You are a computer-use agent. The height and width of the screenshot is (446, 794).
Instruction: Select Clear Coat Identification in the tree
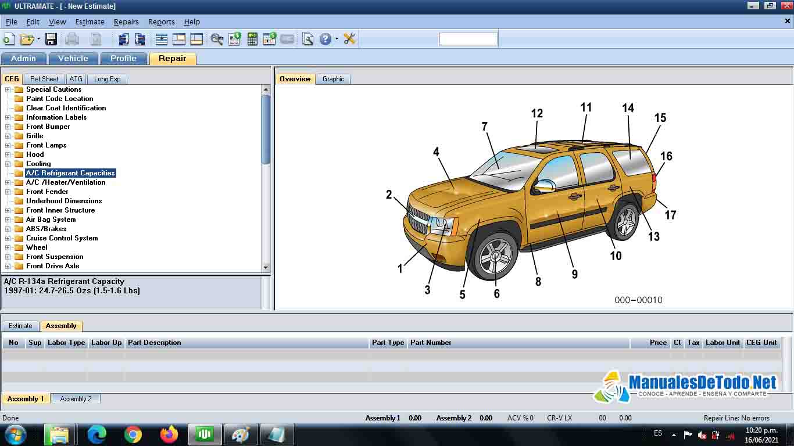[x=66, y=108]
